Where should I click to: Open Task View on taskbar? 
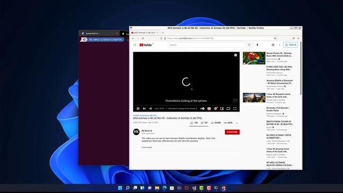pos(135,188)
